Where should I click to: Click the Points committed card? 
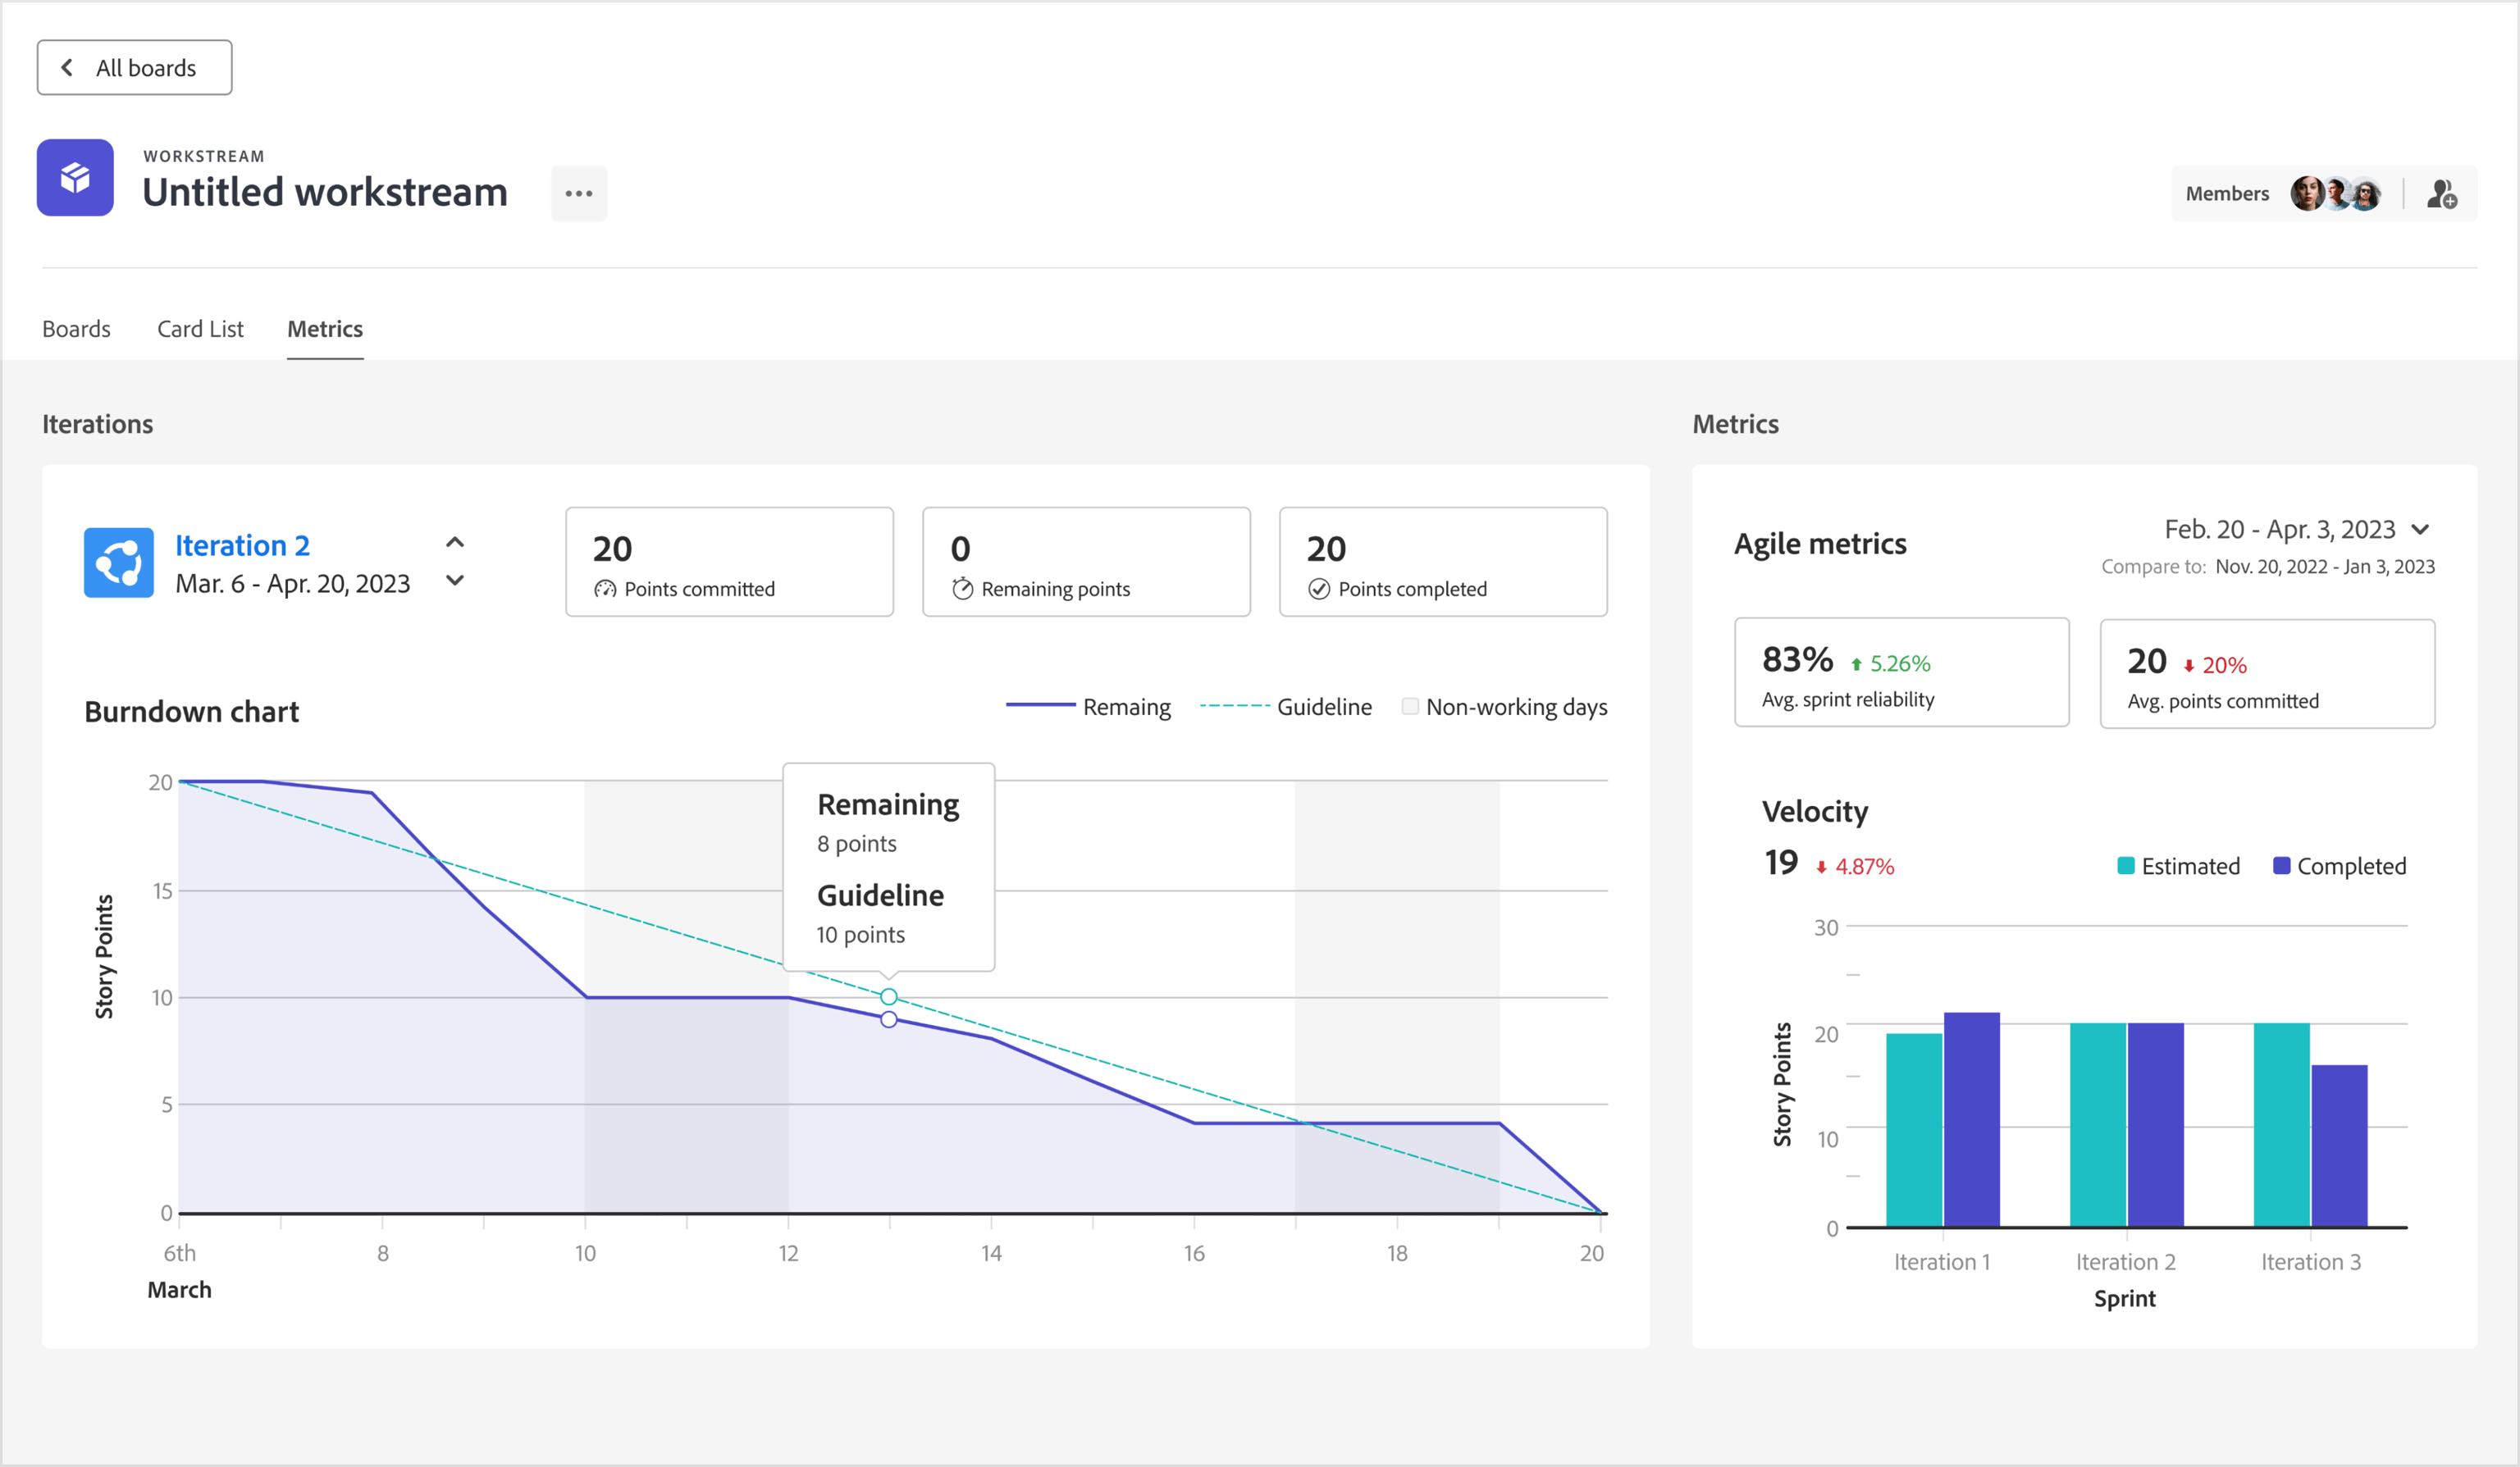point(729,562)
